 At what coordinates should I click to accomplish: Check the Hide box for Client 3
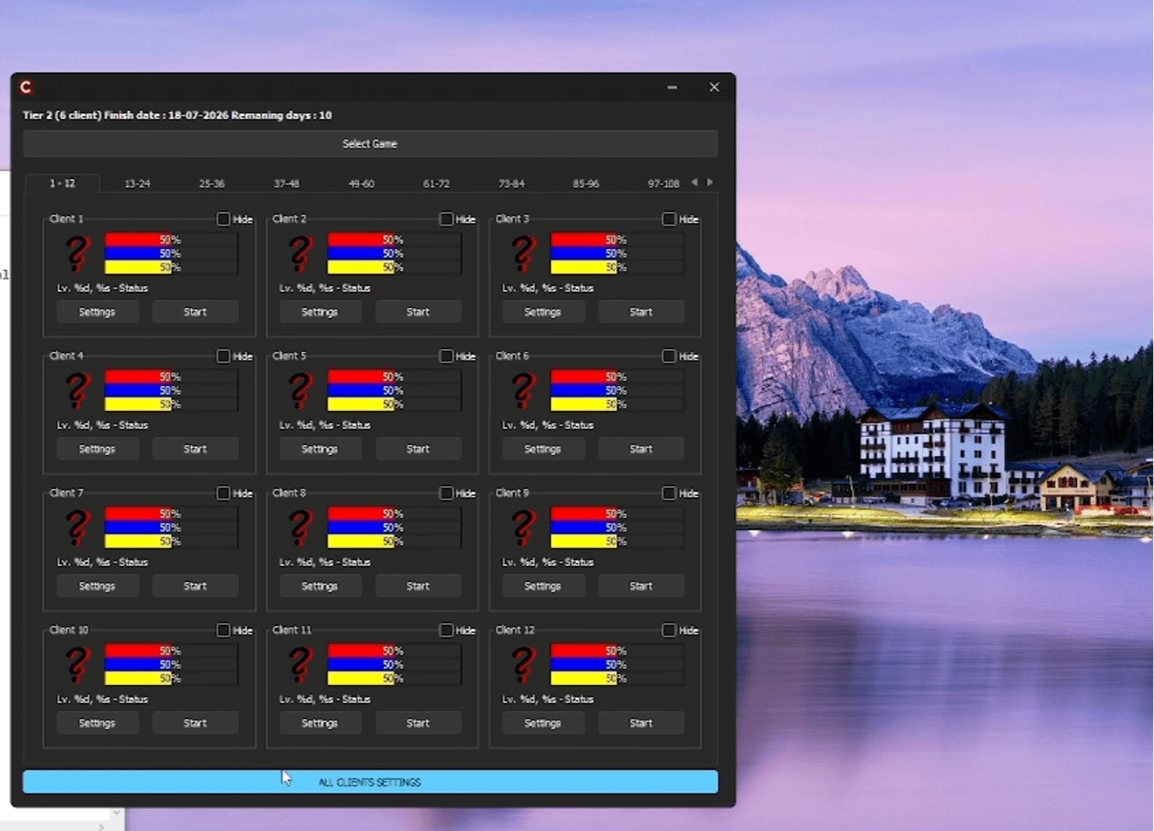tap(669, 218)
